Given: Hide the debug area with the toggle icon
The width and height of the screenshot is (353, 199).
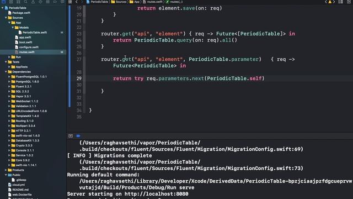Looking at the screenshot, I should [71, 136].
